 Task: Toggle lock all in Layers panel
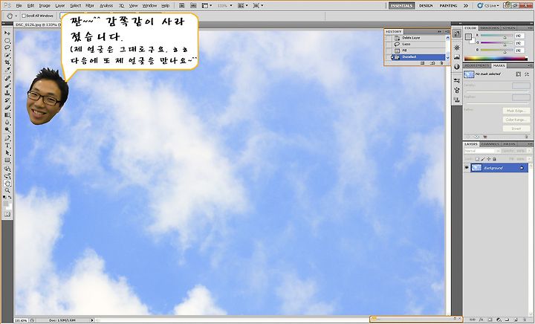[x=494, y=159]
